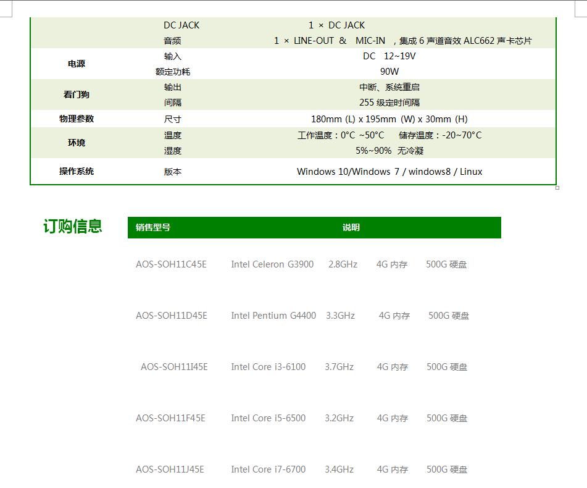Click the 看门狗 row label
587x488 pixels.
click(x=77, y=95)
